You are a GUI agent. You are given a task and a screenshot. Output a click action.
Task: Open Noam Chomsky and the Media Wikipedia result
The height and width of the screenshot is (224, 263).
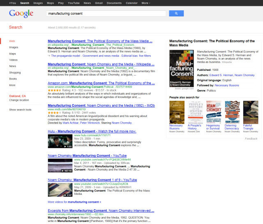[101, 64]
